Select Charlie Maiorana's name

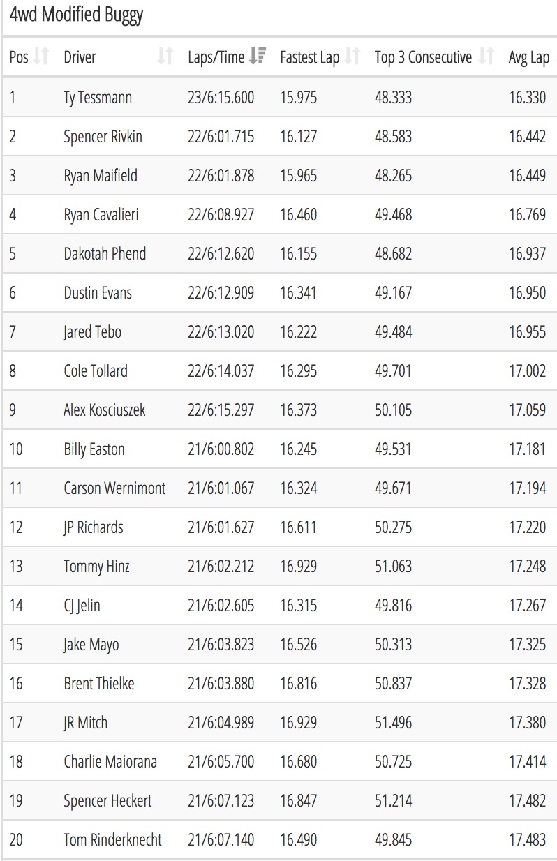(x=110, y=761)
